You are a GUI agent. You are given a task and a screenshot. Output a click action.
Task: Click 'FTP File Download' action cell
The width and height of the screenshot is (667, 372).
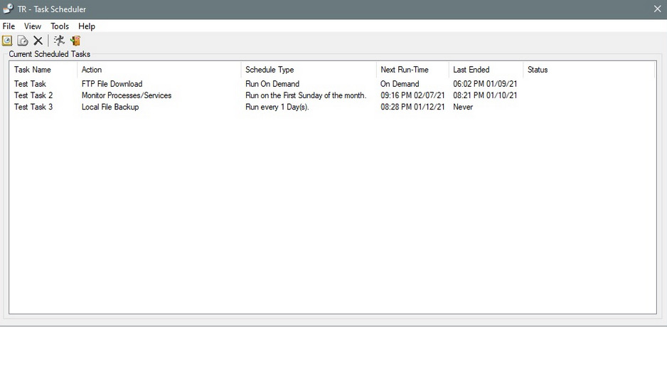pyautogui.click(x=112, y=84)
